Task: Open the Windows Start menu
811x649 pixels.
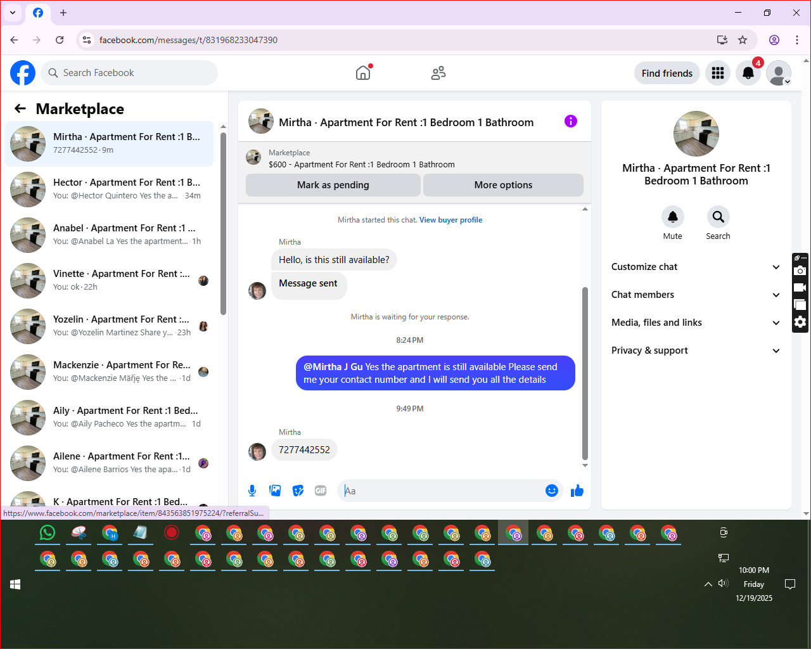Action: point(15,584)
